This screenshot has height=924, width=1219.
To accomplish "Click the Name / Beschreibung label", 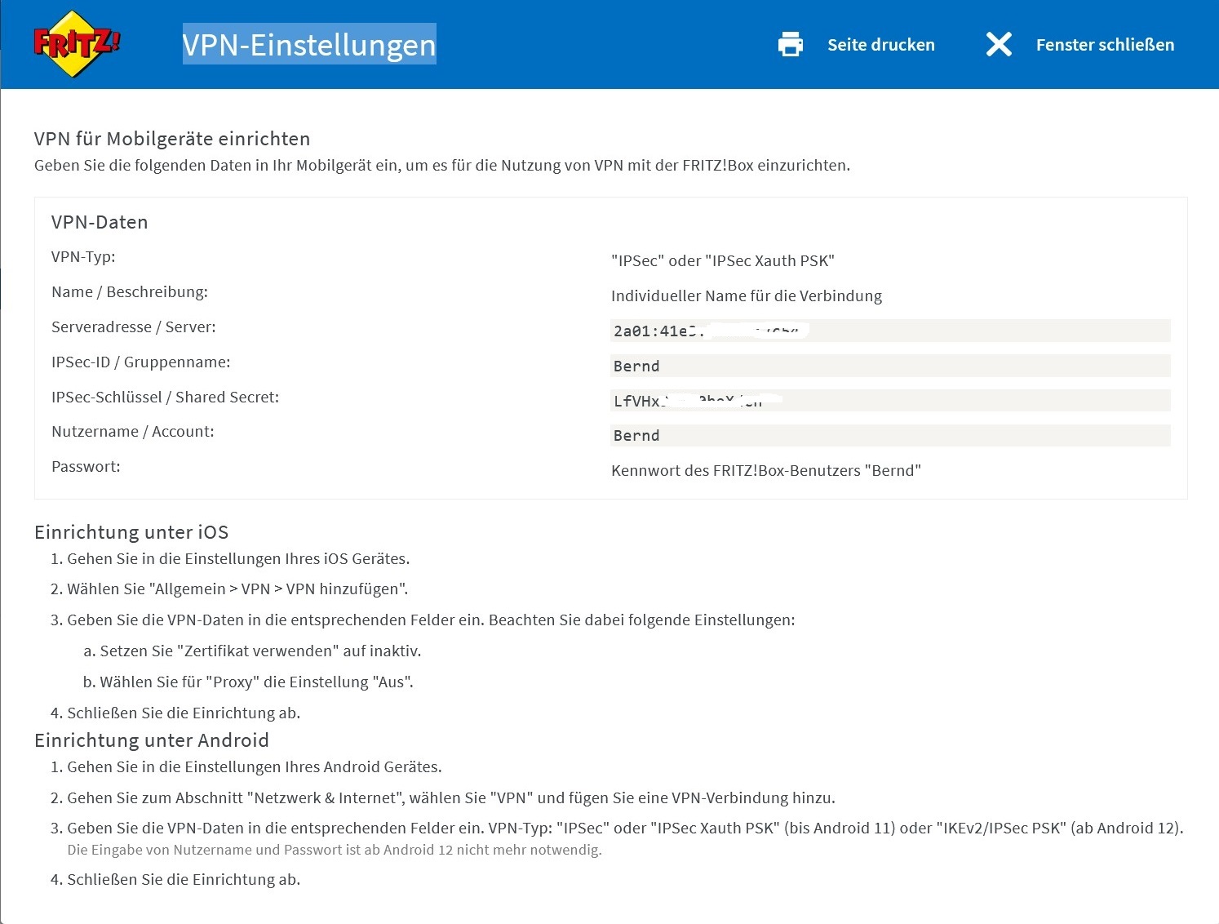I will 130,292.
